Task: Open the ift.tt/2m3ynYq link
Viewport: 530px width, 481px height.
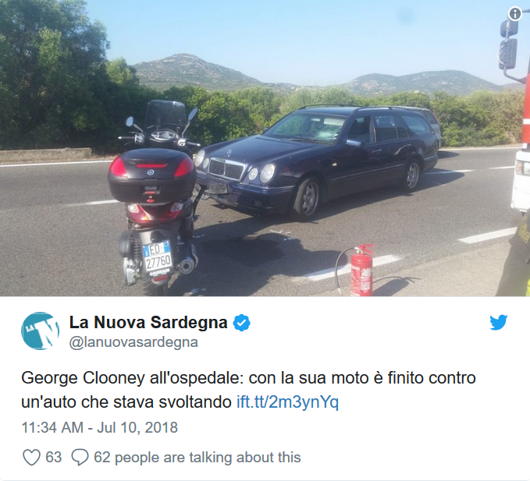Action: [288, 402]
